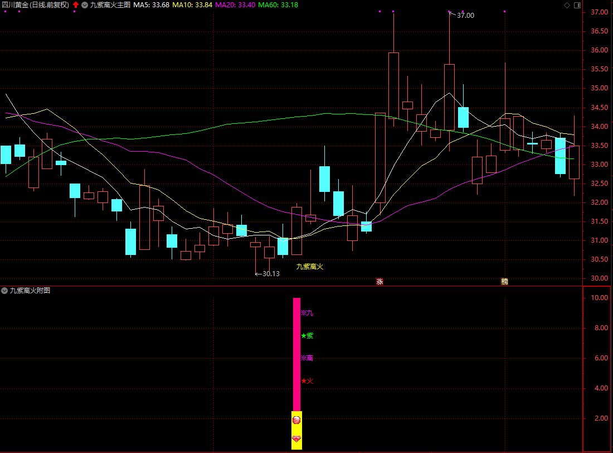Click the 30.00 price axis label

click(599, 278)
